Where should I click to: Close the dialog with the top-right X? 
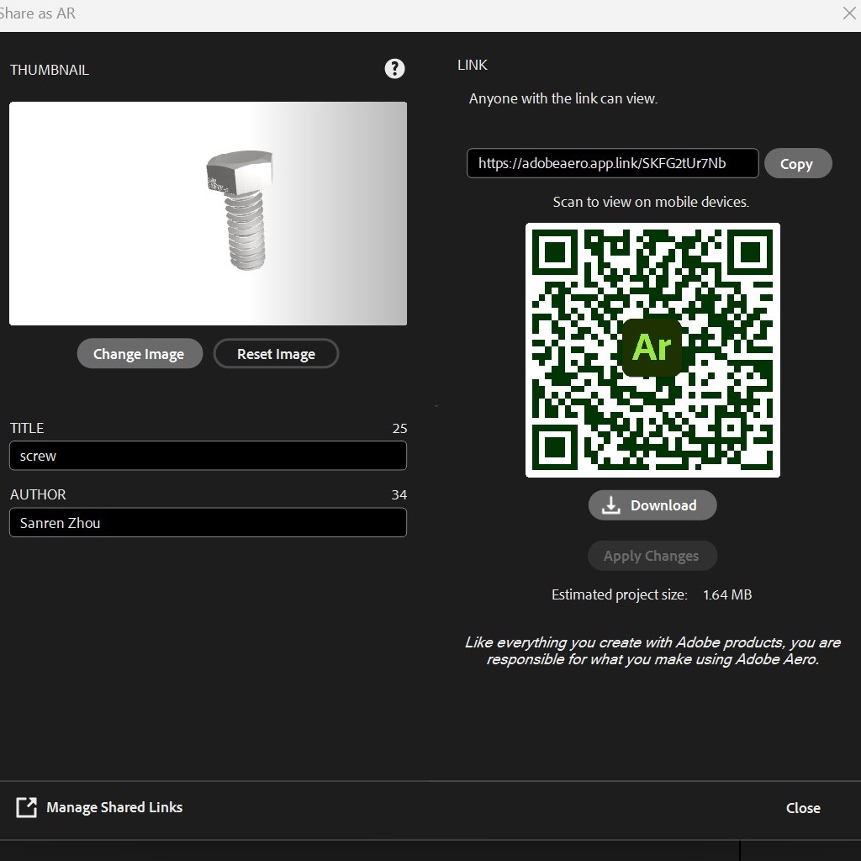coord(849,13)
